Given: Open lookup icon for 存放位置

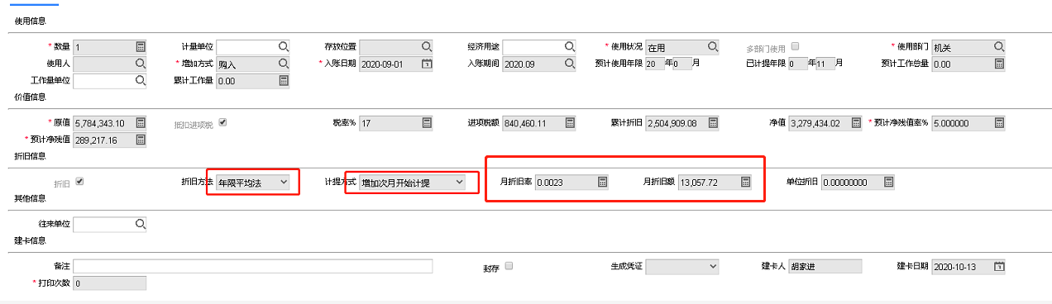Looking at the screenshot, I should [426, 46].
